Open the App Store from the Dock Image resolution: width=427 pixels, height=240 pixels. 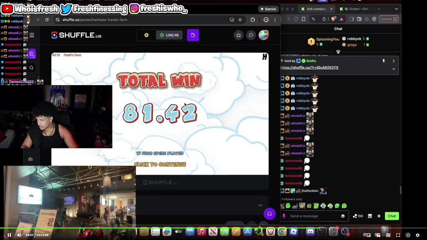(247, 232)
